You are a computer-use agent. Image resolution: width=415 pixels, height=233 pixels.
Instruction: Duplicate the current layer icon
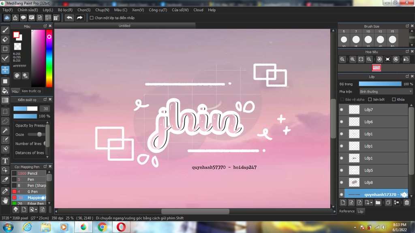tap(388, 203)
